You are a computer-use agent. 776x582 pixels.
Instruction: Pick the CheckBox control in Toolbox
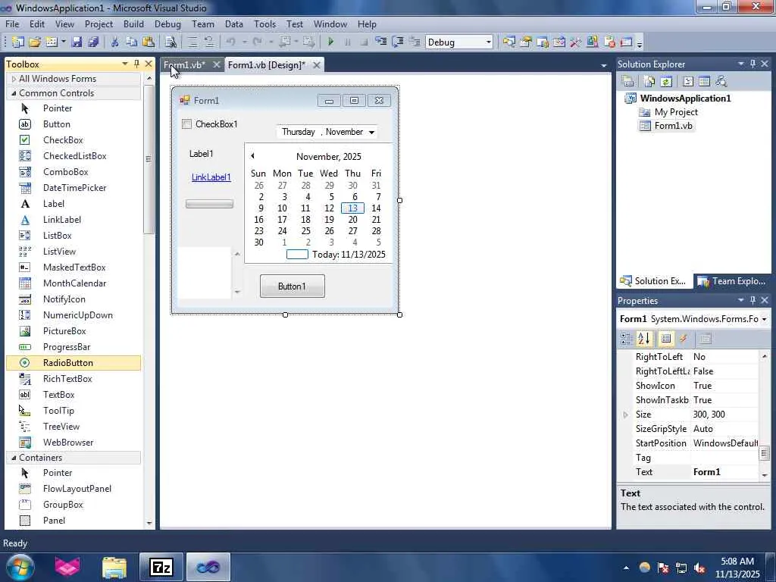point(74,140)
